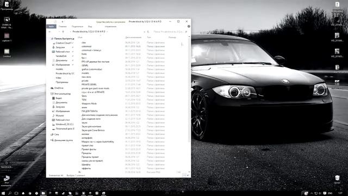Select the Звуки для Сони Вегаса folder
The image size is (348, 196).
coord(93,130)
